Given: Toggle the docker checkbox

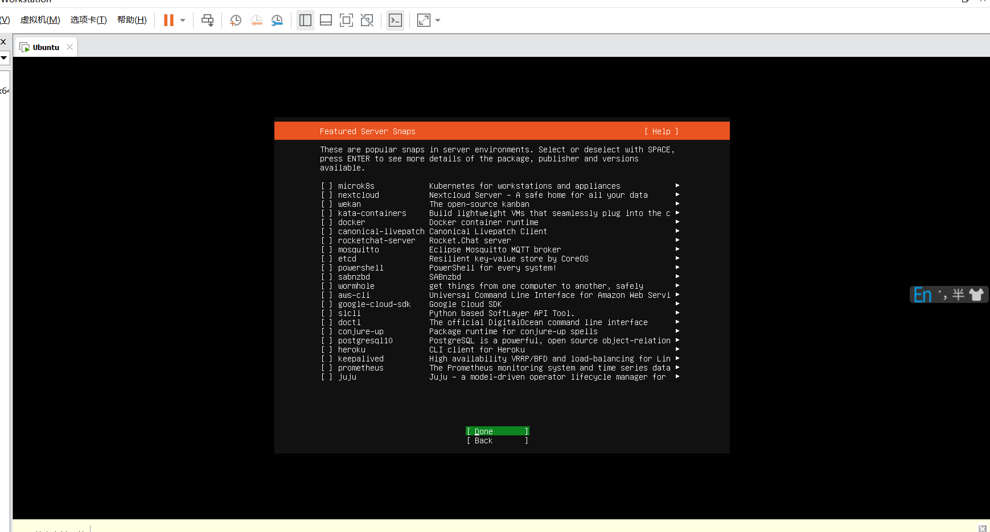Looking at the screenshot, I should 326,222.
